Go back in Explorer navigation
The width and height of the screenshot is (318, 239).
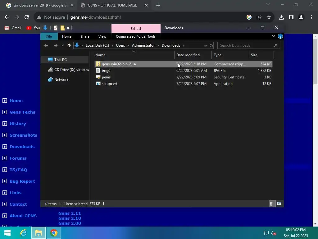[x=46, y=45]
